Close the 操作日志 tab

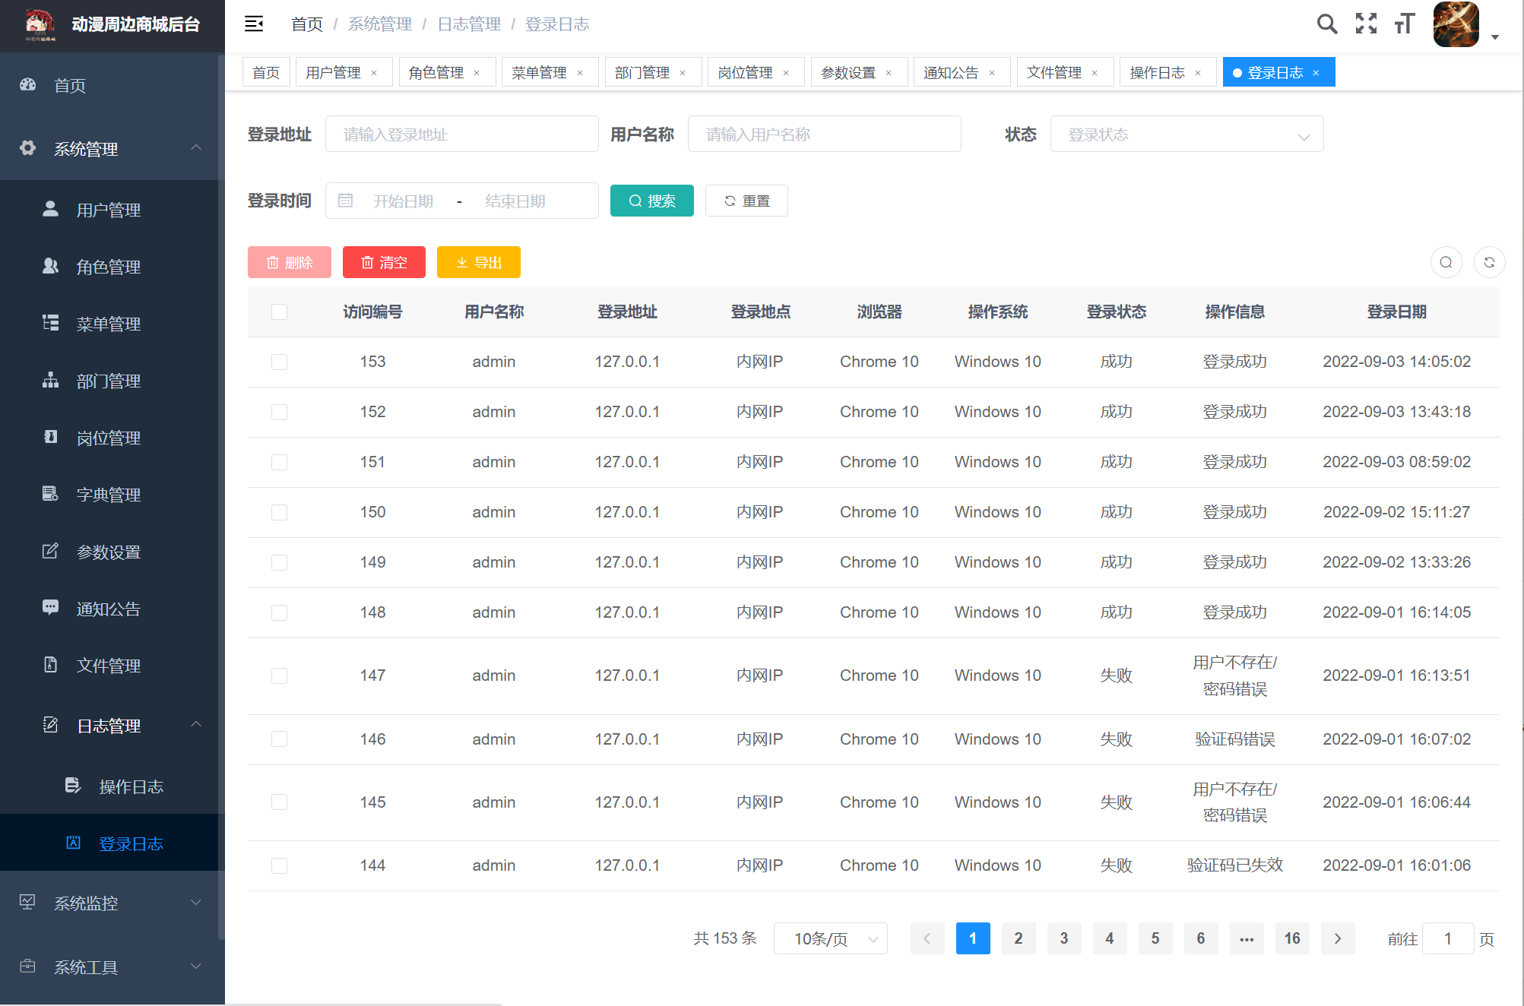coord(1198,73)
